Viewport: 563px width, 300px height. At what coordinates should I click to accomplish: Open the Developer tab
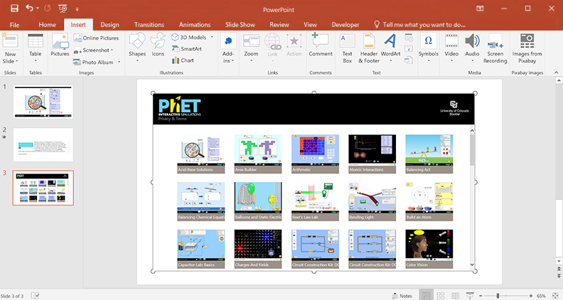345,25
